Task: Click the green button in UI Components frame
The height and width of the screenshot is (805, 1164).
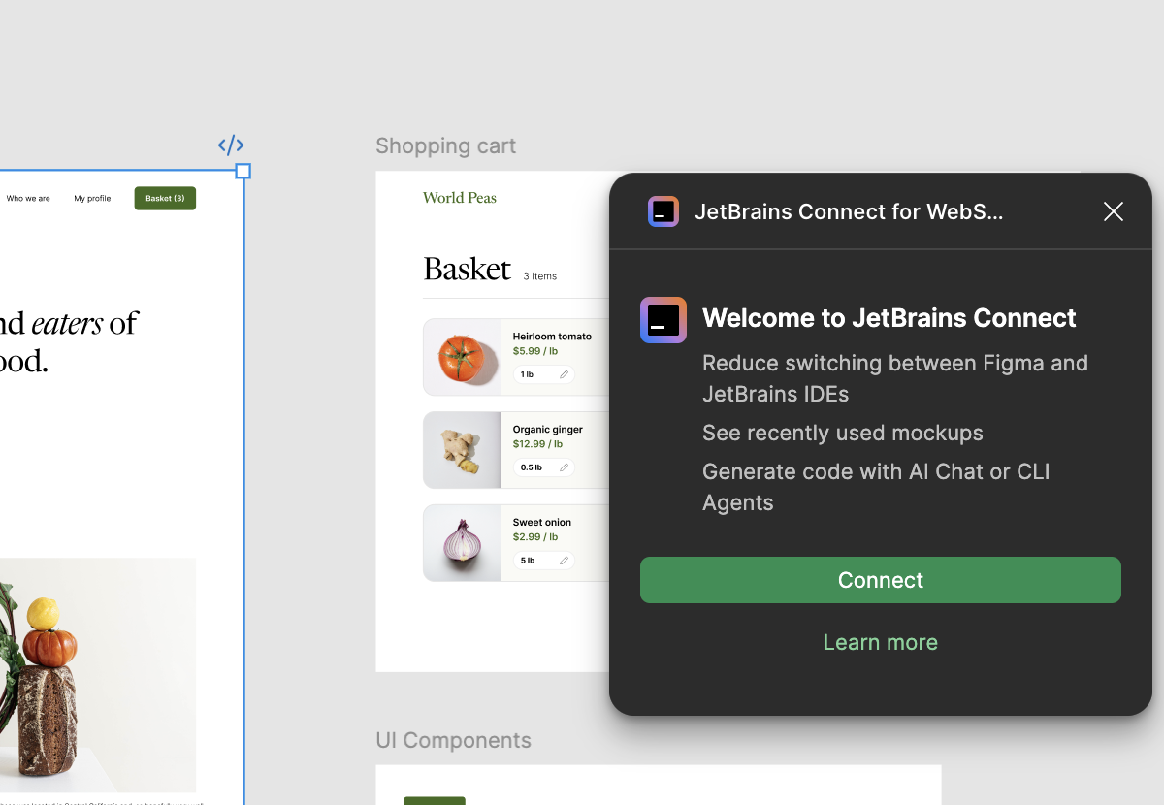Action: (x=435, y=801)
